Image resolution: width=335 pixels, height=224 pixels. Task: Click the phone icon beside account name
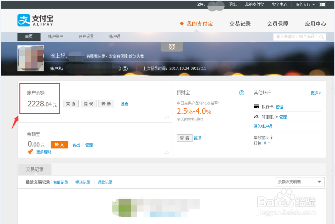[125, 69]
